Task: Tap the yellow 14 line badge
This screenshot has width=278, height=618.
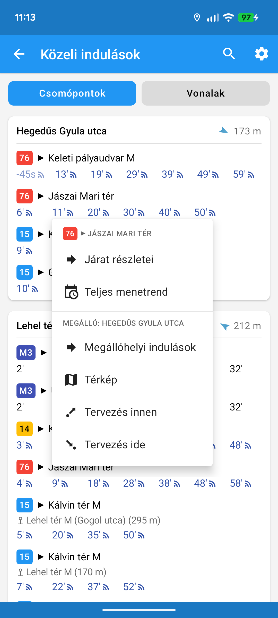Action: pyautogui.click(x=24, y=429)
